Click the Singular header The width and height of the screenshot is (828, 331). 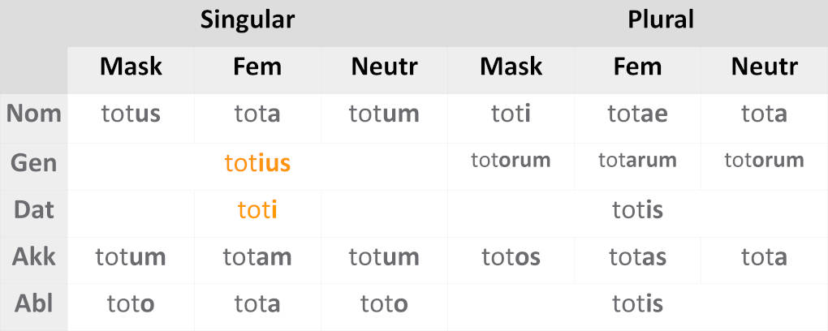pos(247,19)
